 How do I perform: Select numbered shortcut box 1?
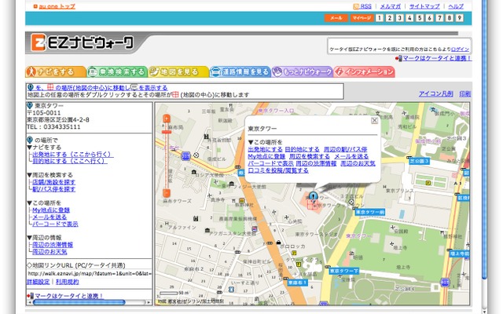click(x=380, y=18)
